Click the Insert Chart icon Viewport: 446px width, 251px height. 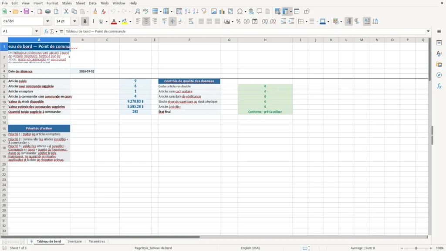(x=222, y=11)
